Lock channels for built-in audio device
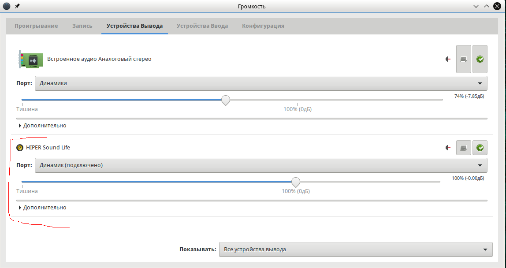The width and height of the screenshot is (506, 268). click(x=463, y=59)
